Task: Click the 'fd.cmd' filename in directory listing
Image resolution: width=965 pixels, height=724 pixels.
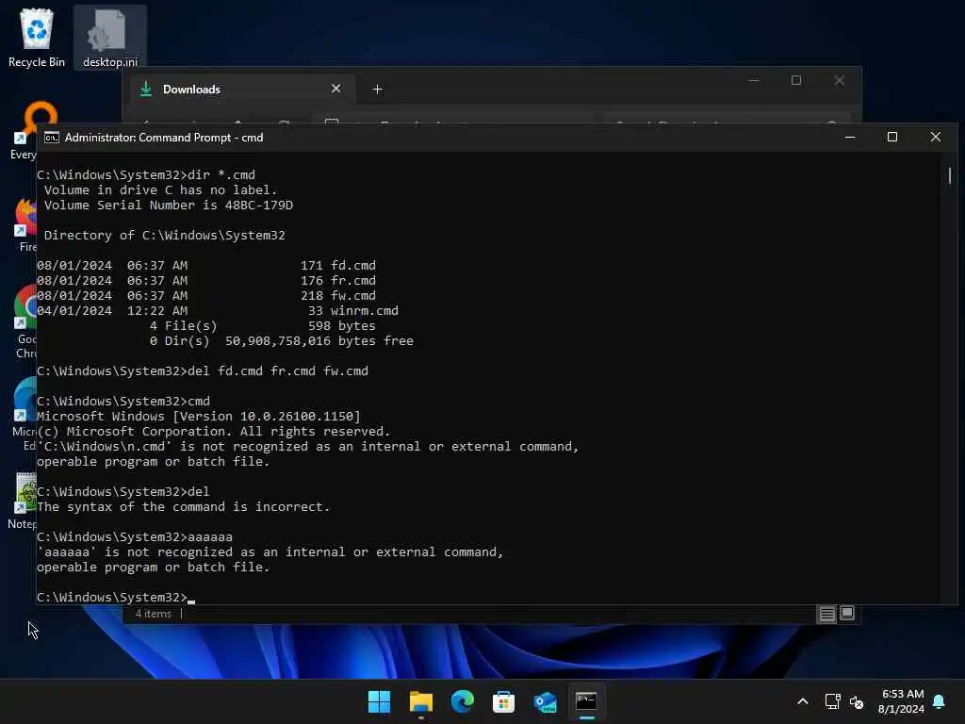Action: 353,265
